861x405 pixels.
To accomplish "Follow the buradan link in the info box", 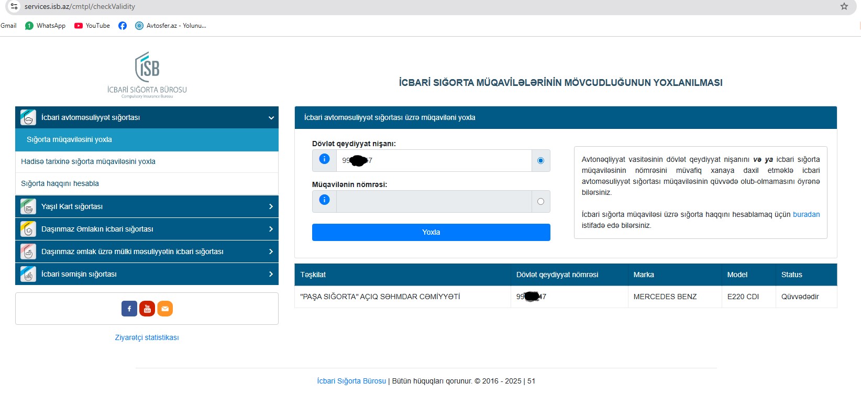I will click(x=806, y=214).
